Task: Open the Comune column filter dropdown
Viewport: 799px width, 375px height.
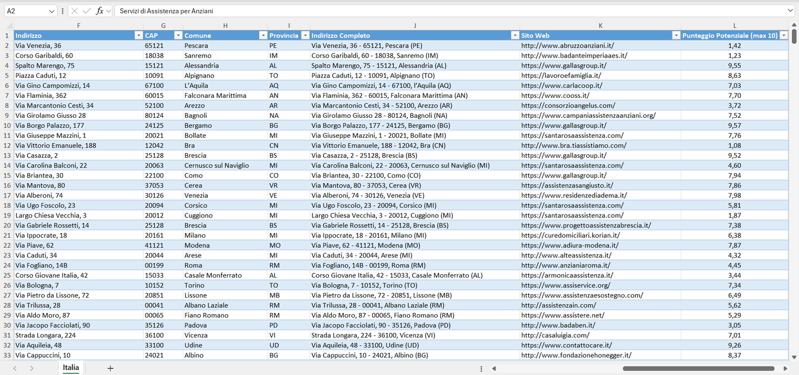Action: click(x=263, y=35)
